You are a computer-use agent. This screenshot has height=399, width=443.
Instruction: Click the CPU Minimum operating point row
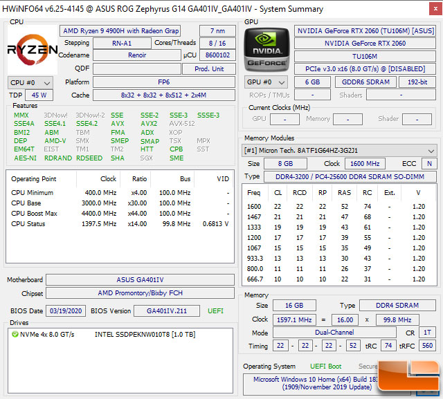click(x=120, y=193)
